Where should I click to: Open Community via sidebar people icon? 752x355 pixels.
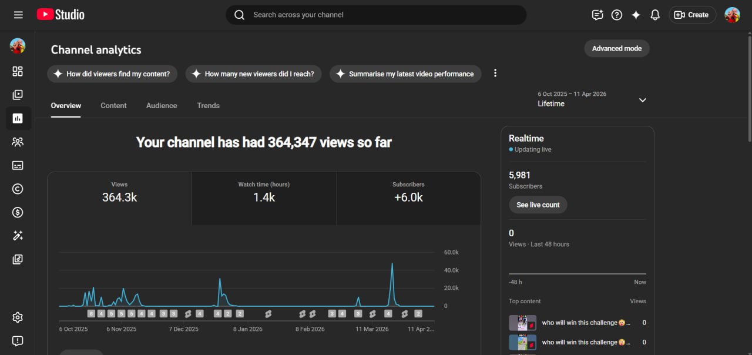pos(18,142)
